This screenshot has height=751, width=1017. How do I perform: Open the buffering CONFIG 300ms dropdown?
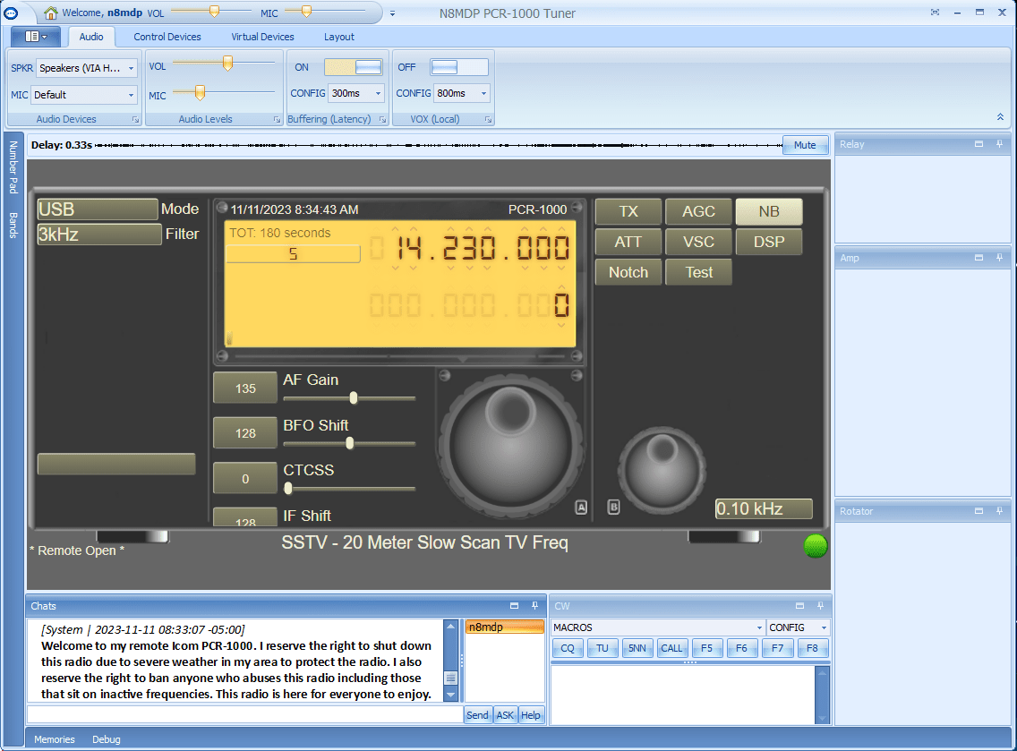click(x=356, y=93)
